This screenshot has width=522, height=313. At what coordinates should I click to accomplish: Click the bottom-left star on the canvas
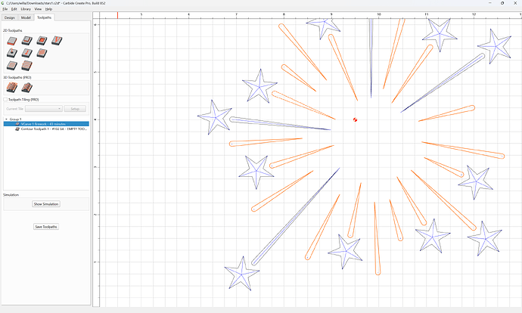pos(242,274)
